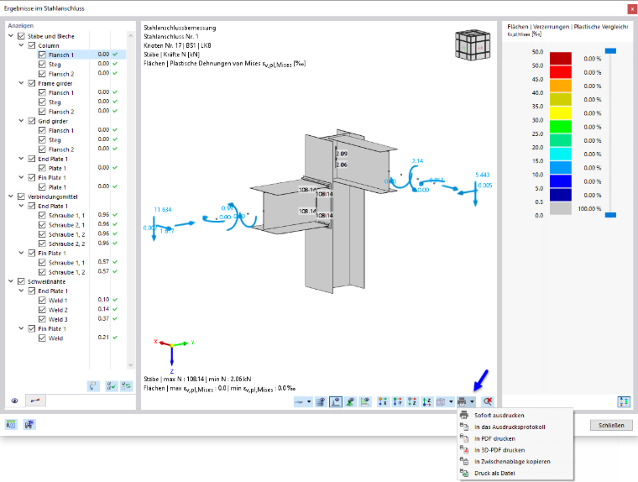Click the printer icon in the toolbar
This screenshot has width=638, height=482.
coord(462,401)
